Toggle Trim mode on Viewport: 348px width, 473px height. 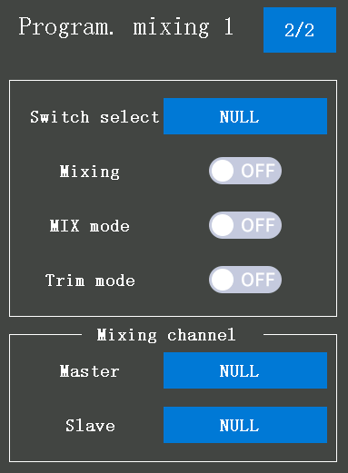pos(245,280)
